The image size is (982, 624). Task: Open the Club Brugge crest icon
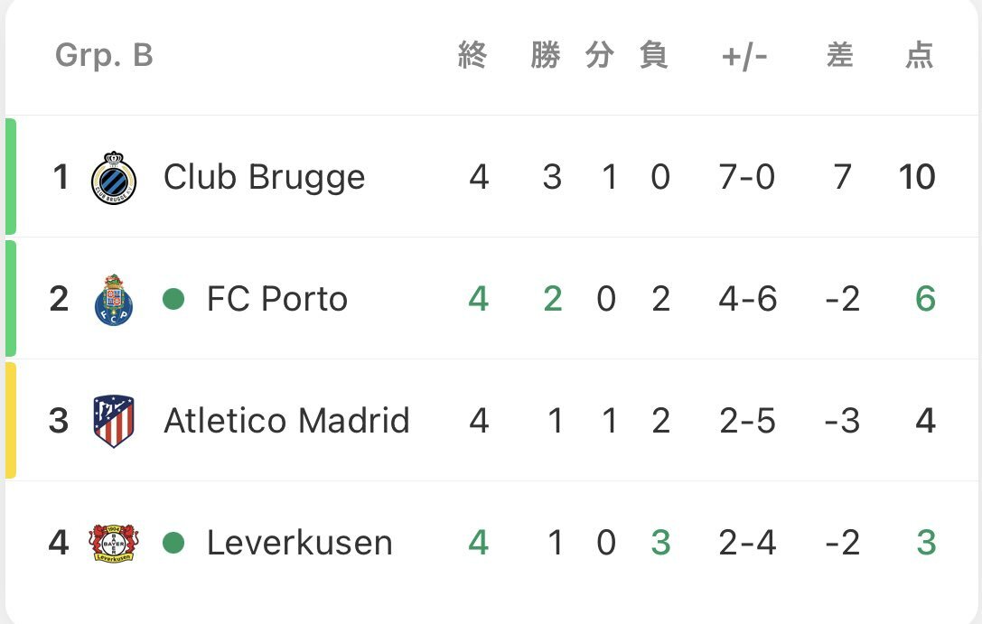pos(114,178)
